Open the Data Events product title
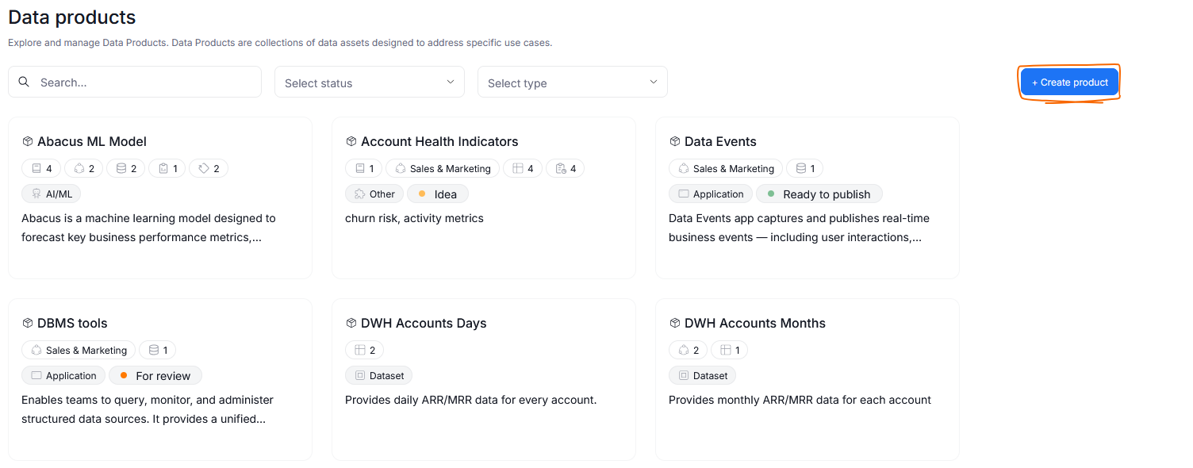This screenshot has width=1193, height=468. [x=720, y=141]
